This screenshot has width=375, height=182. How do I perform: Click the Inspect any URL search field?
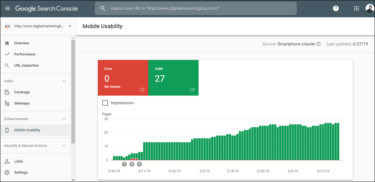coord(196,8)
